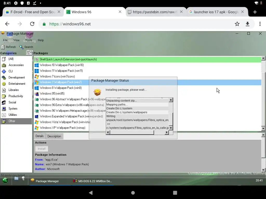This screenshot has height=199, width=266.
Task: Select the System computer icon
Action: tap(4, 109)
